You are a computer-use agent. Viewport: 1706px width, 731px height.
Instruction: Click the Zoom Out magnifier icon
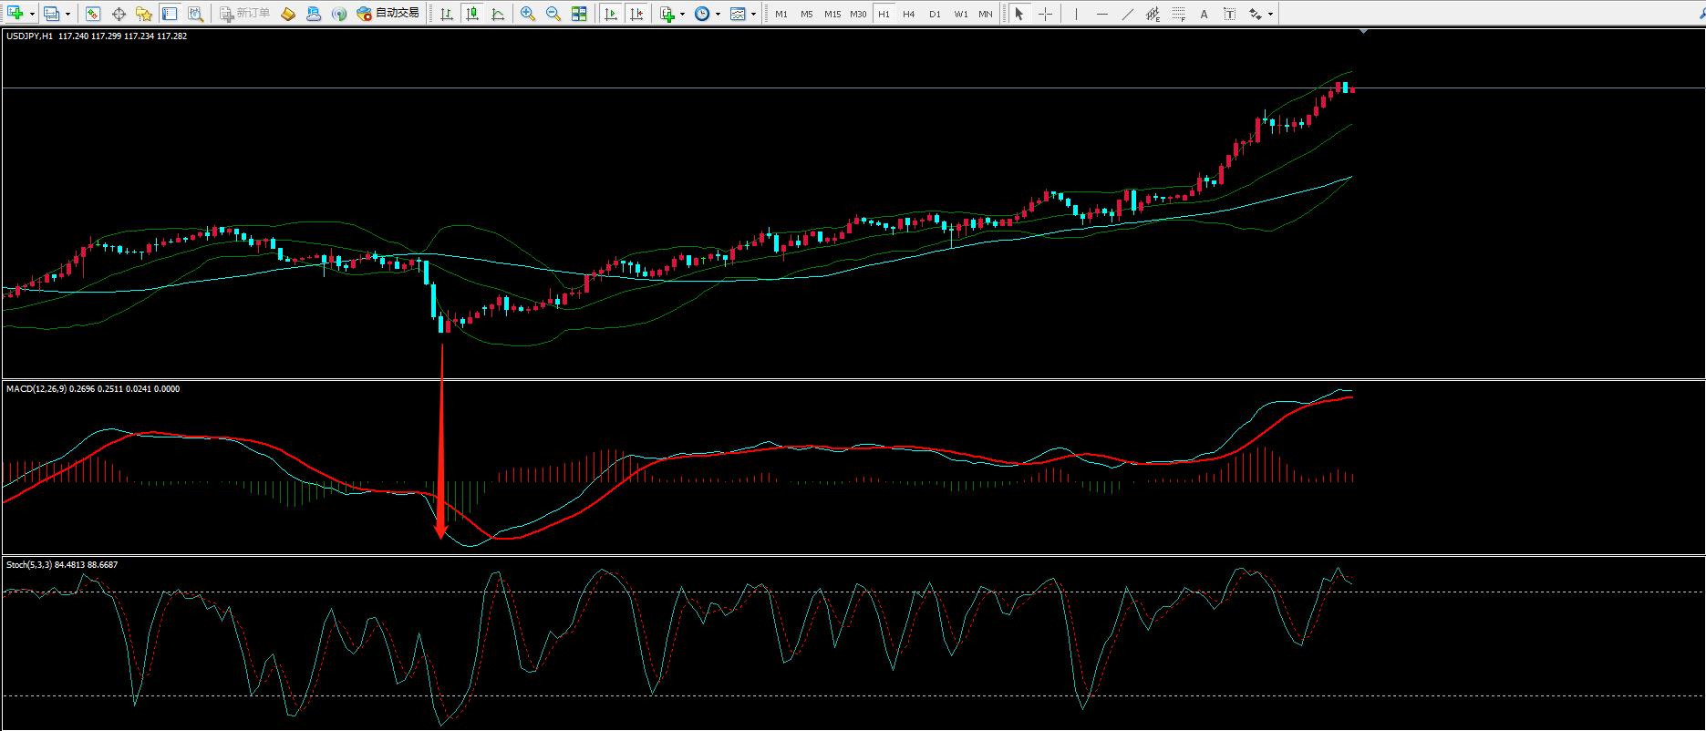pyautogui.click(x=553, y=14)
